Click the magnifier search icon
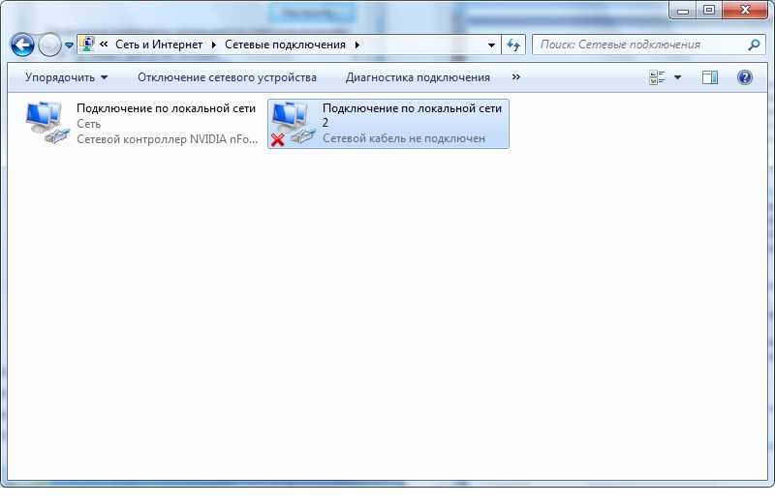 pyautogui.click(x=754, y=44)
